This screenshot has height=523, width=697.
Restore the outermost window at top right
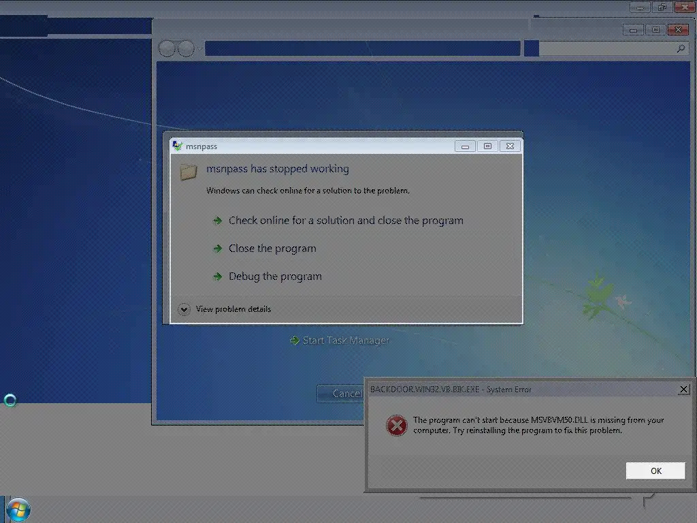[x=662, y=7]
